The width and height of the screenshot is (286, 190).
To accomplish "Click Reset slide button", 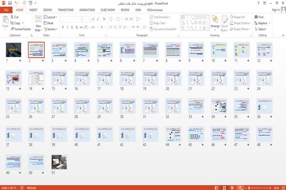I will [48, 23].
